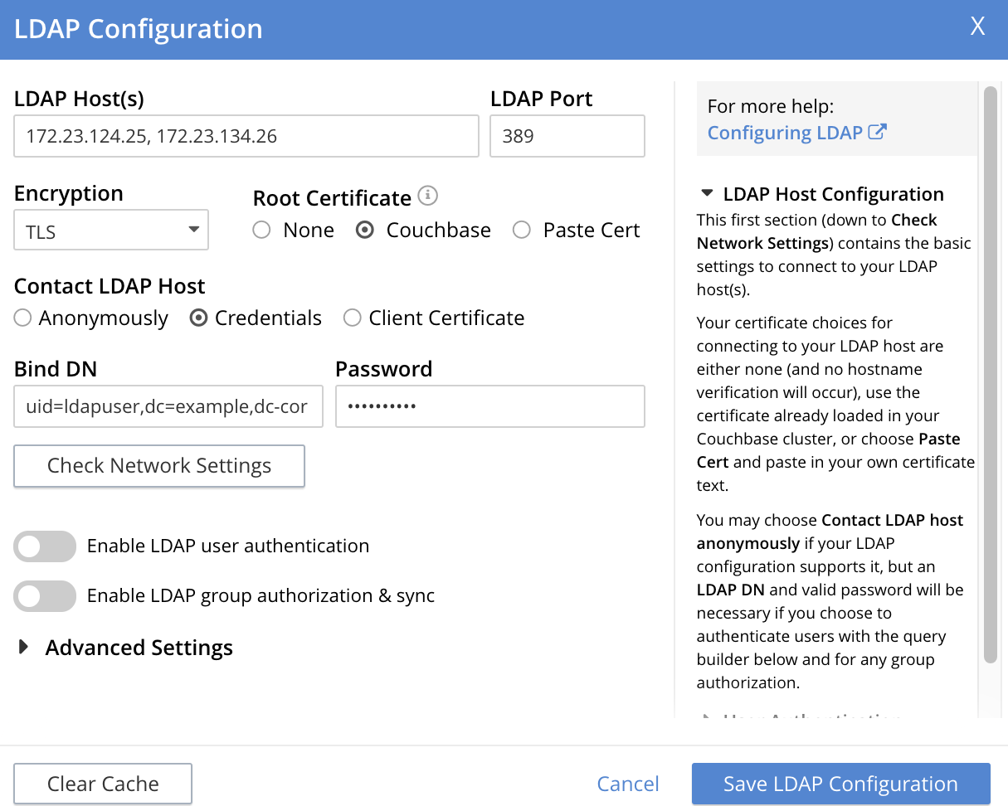Click inside the LDAP Host(s) field
The height and width of the screenshot is (806, 1008).
246,136
